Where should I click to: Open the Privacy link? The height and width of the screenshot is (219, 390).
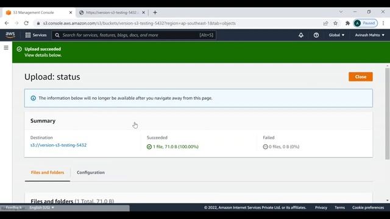321,207
